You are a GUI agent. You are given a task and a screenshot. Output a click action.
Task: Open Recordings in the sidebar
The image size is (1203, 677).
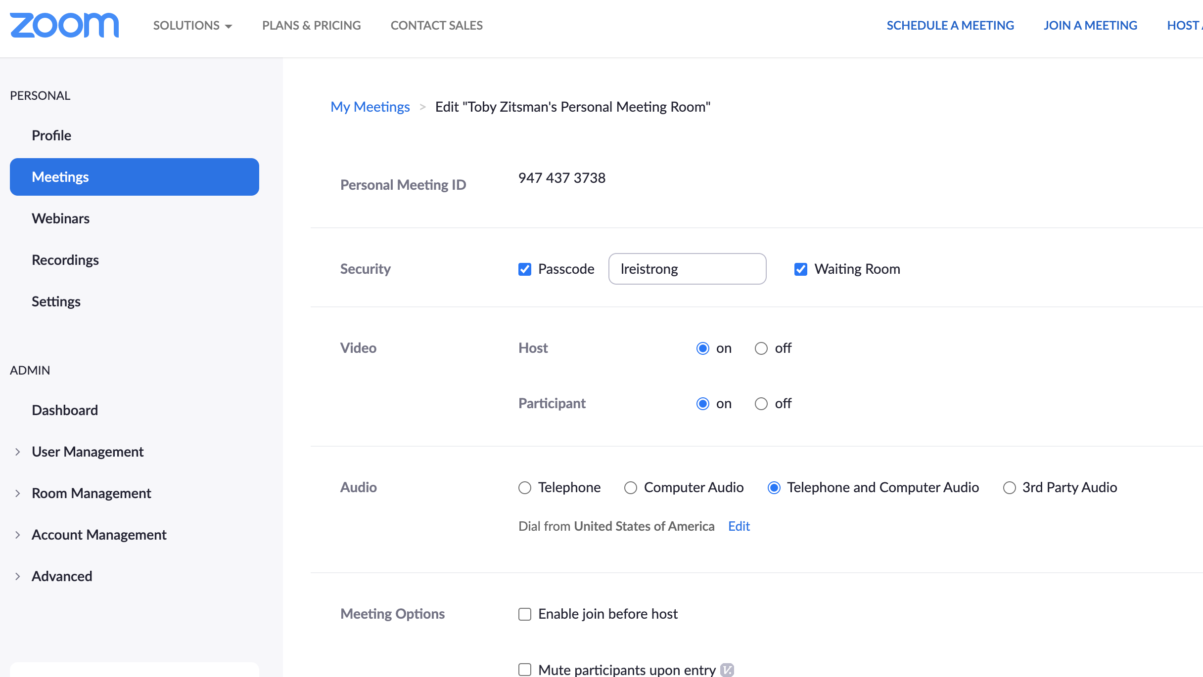pos(65,260)
